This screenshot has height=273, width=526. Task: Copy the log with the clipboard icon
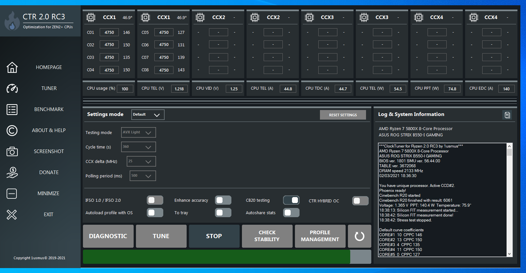tap(507, 115)
